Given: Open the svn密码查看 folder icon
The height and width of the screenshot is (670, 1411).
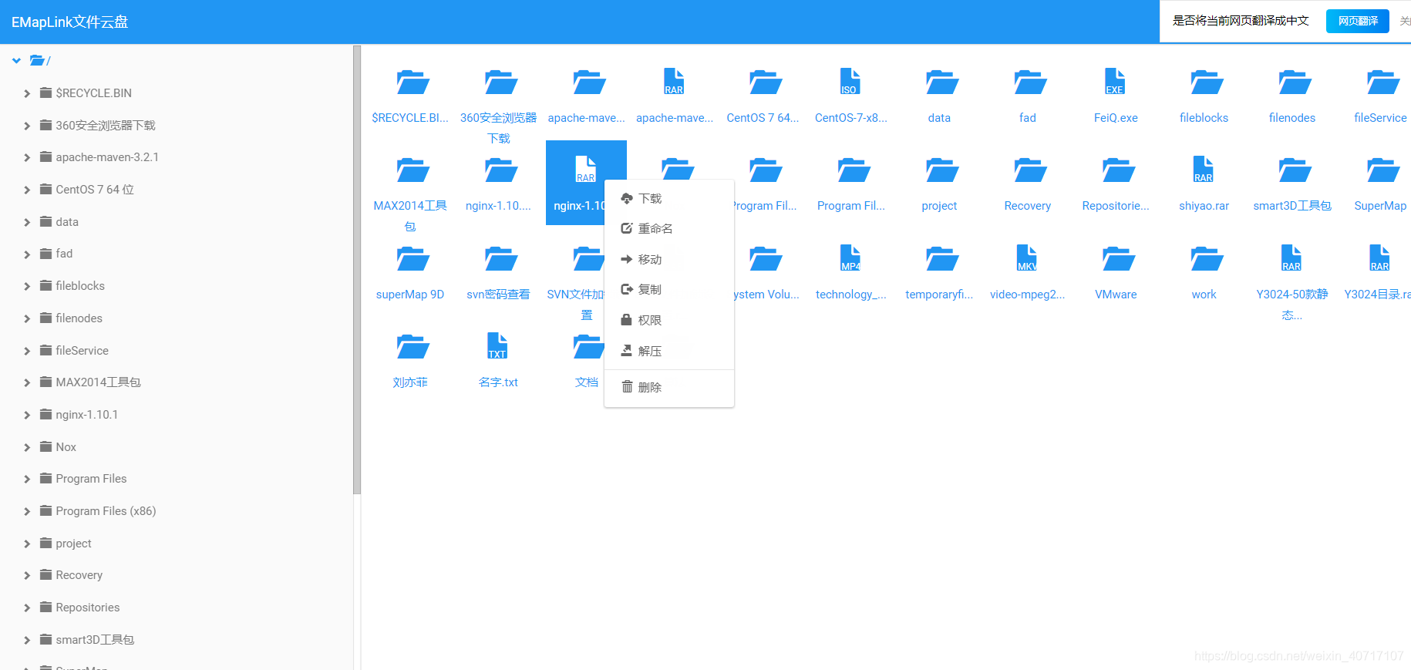Looking at the screenshot, I should coord(501,258).
